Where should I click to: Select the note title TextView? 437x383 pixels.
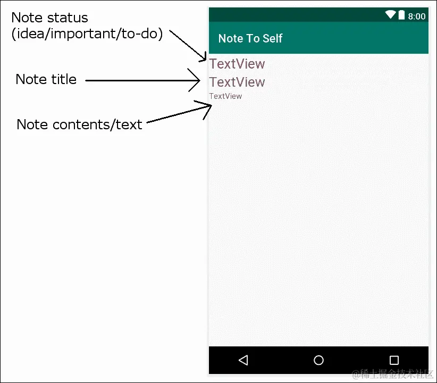point(237,82)
